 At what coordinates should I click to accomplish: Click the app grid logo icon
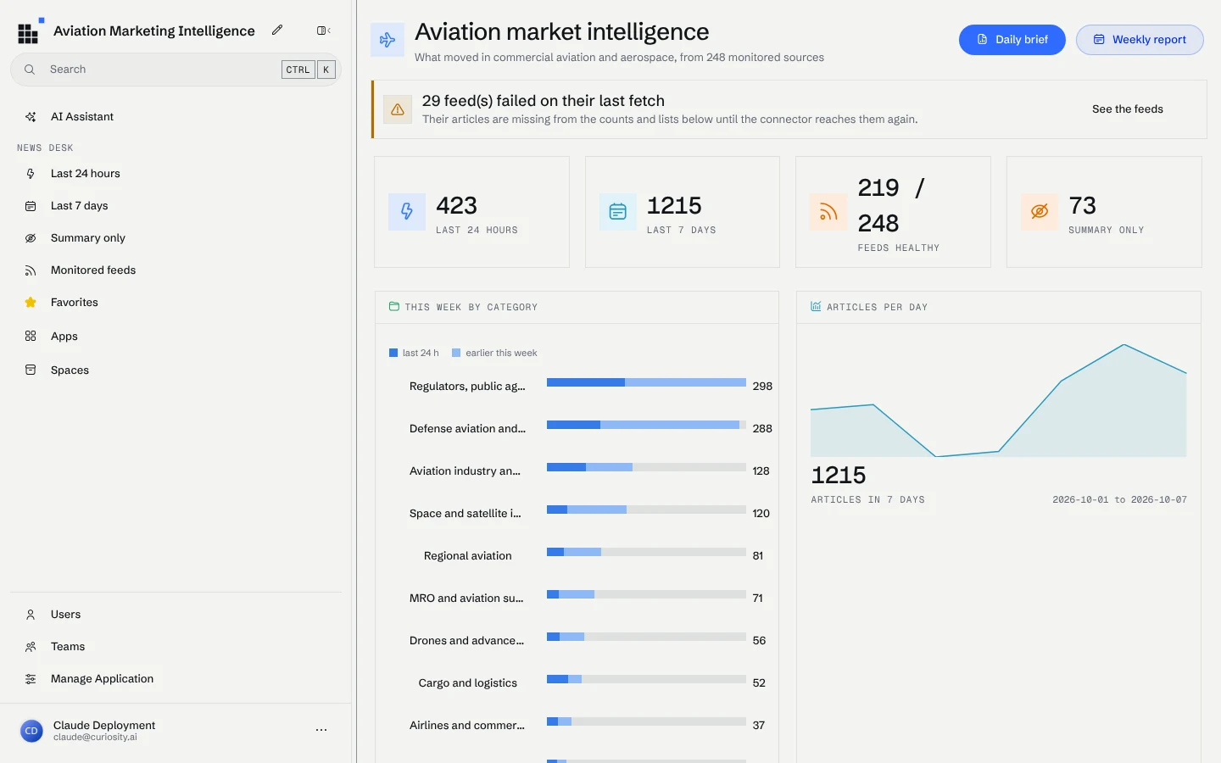(x=29, y=32)
